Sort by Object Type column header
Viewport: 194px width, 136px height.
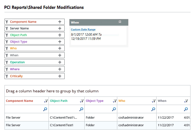tap(95, 101)
